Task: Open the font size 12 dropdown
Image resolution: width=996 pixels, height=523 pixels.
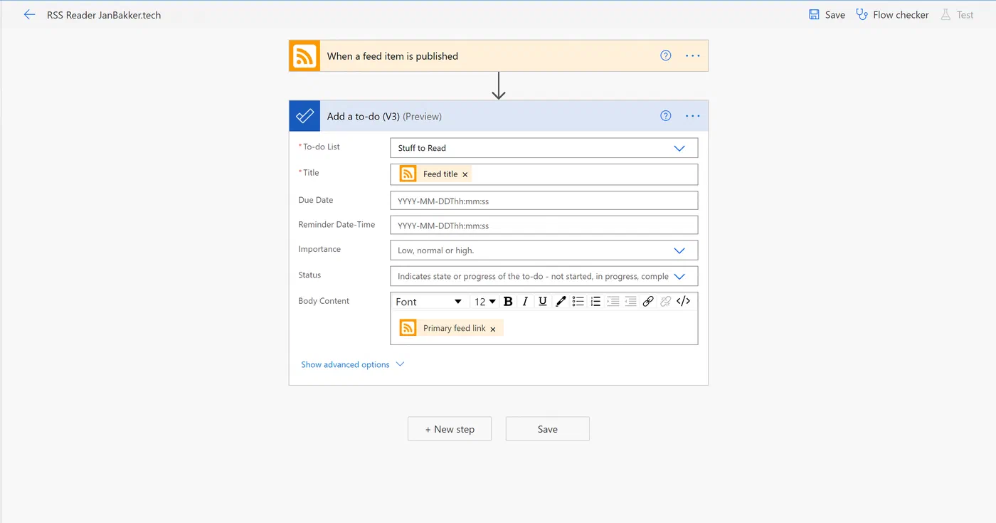Action: (x=485, y=302)
